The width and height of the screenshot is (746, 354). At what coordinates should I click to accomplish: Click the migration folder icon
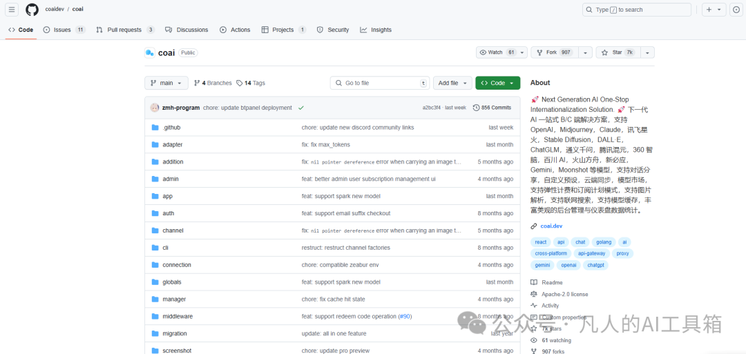[155, 333]
